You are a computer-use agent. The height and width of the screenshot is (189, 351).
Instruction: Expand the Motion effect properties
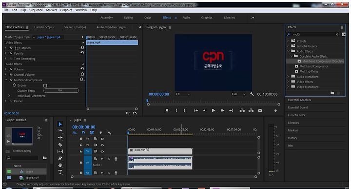5,48
